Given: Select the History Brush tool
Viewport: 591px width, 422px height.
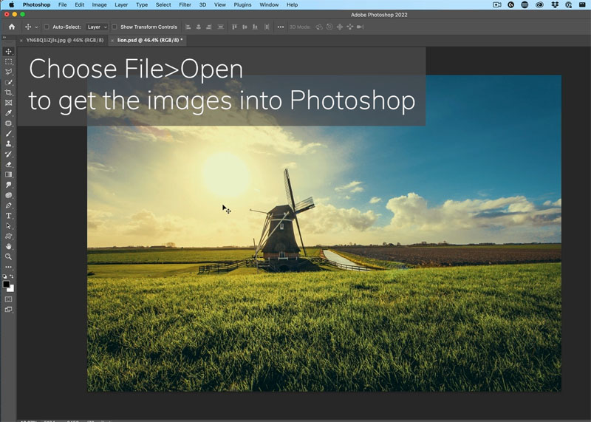Looking at the screenshot, I should tap(8, 154).
